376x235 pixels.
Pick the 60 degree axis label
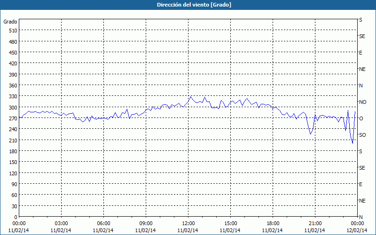tap(15, 195)
